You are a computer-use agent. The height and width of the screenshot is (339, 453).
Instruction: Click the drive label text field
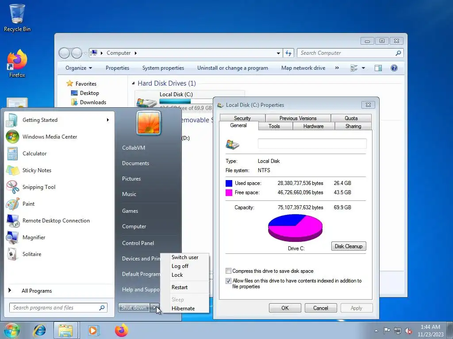[x=312, y=143]
